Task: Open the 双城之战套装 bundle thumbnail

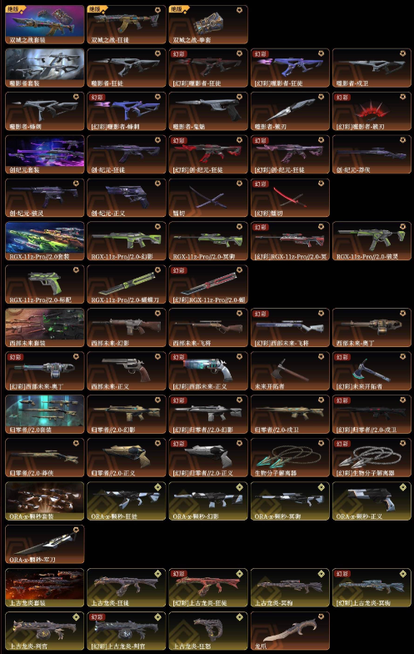Action: [45, 25]
